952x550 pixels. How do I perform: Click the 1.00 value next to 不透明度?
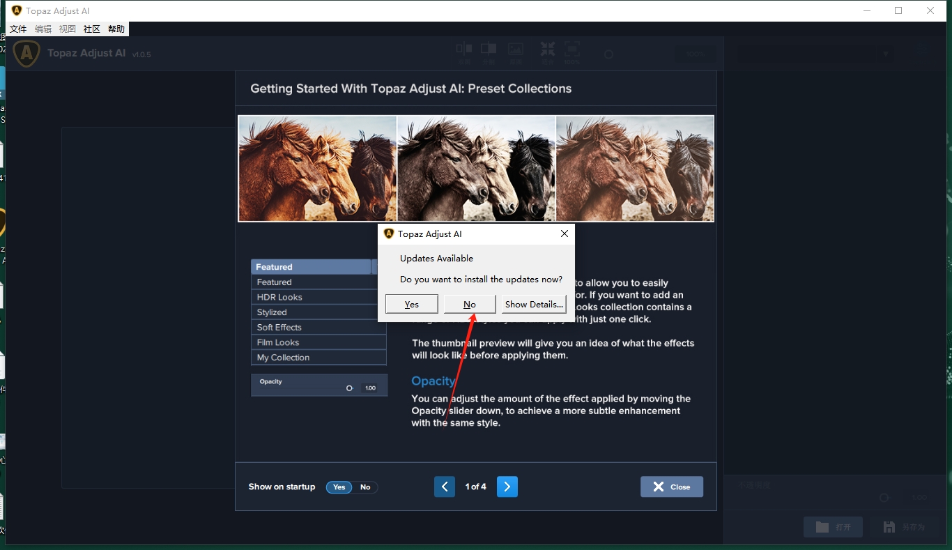920,498
